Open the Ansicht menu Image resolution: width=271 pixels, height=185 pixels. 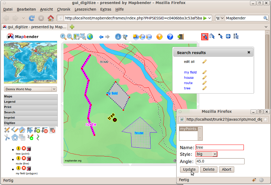47,9
